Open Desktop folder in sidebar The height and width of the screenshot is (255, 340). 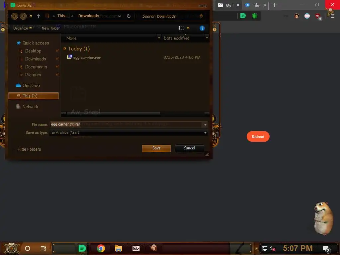point(33,51)
